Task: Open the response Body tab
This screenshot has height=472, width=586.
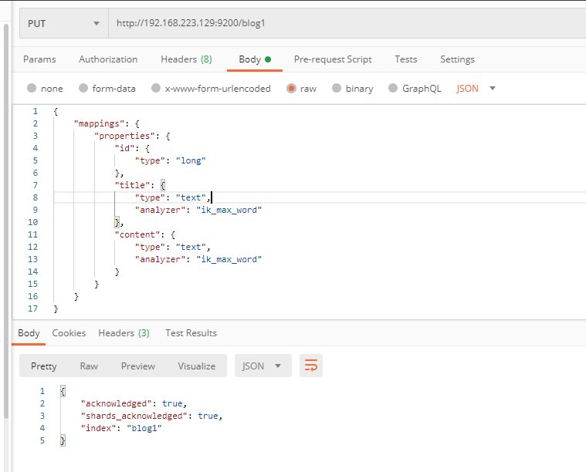Action: pyautogui.click(x=29, y=333)
